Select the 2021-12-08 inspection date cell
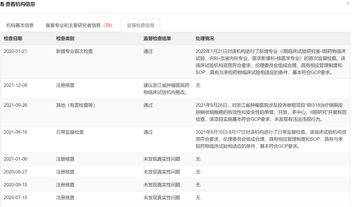 point(15,85)
